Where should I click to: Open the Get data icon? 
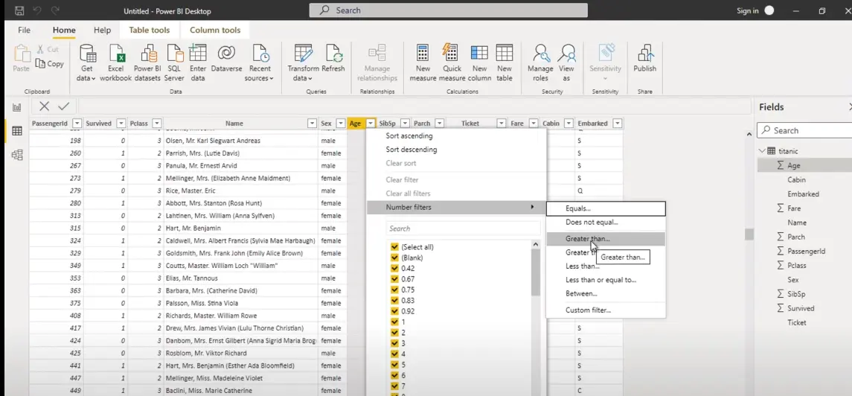click(x=88, y=54)
